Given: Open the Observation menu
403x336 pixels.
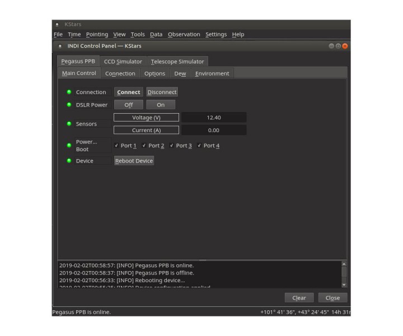Looking at the screenshot, I should tap(184, 35).
